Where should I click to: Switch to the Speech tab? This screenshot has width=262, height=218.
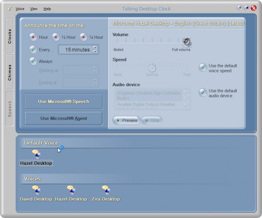[10, 109]
